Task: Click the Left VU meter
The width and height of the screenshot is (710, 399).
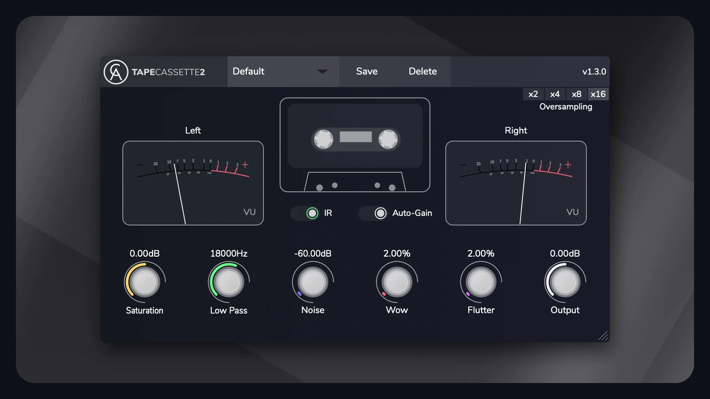Action: pyautogui.click(x=193, y=183)
